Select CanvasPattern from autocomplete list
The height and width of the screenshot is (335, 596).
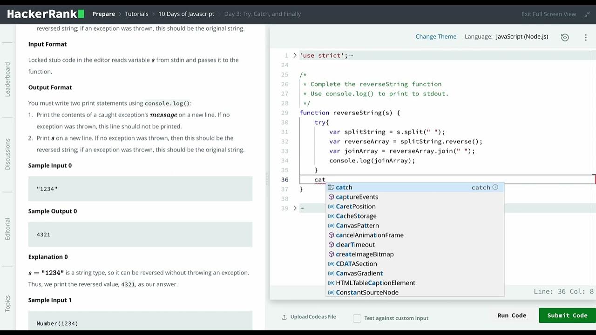pyautogui.click(x=414, y=226)
